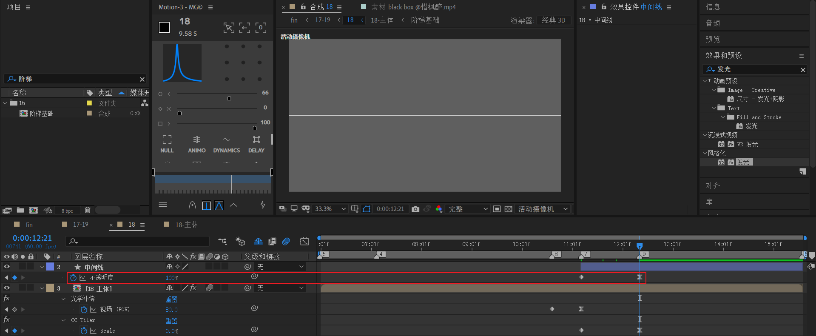Clear the 发光 effects search with X
Screen dimensions: 816x336
pos(803,70)
